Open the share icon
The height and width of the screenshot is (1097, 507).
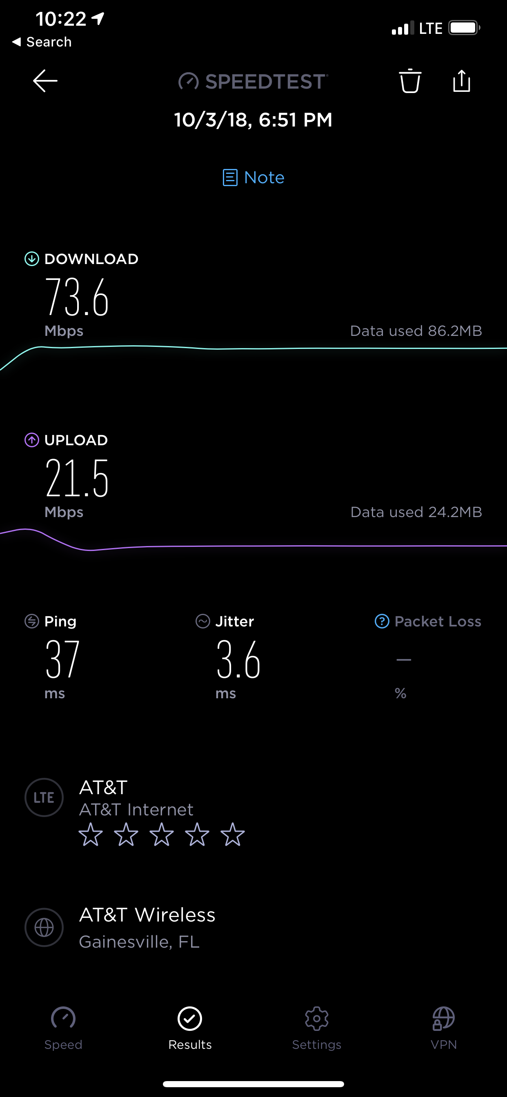pos(461,80)
